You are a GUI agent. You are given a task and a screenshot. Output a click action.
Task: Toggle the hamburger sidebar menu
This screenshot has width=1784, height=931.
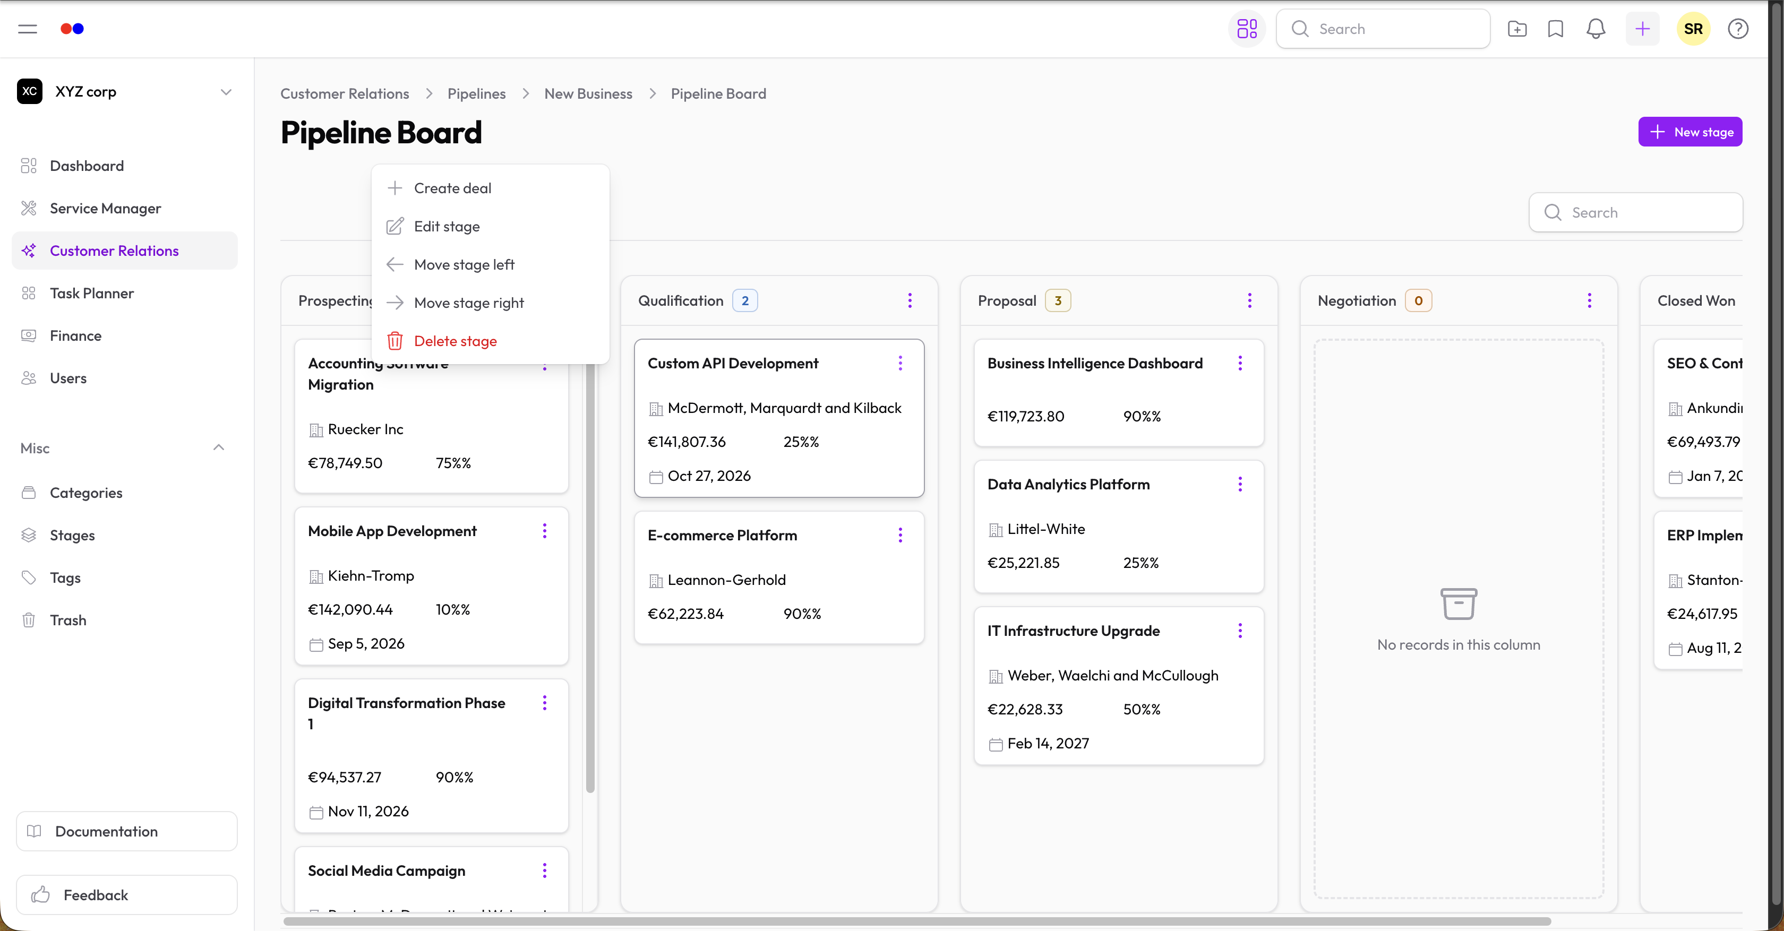tap(28, 29)
